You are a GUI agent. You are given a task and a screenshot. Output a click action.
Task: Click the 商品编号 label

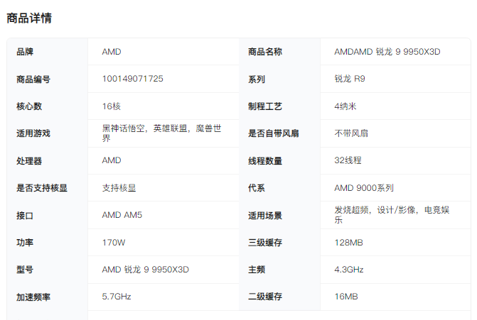click(x=33, y=79)
